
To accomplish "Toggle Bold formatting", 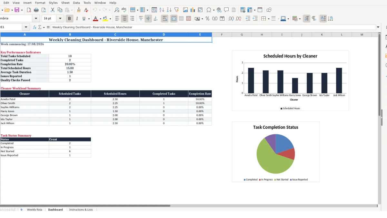I will click(69, 19).
